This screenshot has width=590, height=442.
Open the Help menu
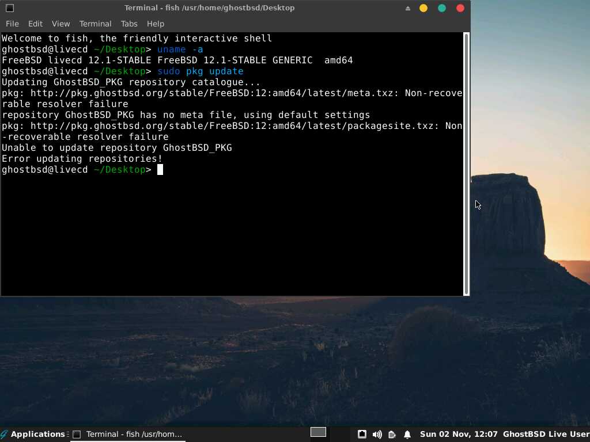click(156, 24)
